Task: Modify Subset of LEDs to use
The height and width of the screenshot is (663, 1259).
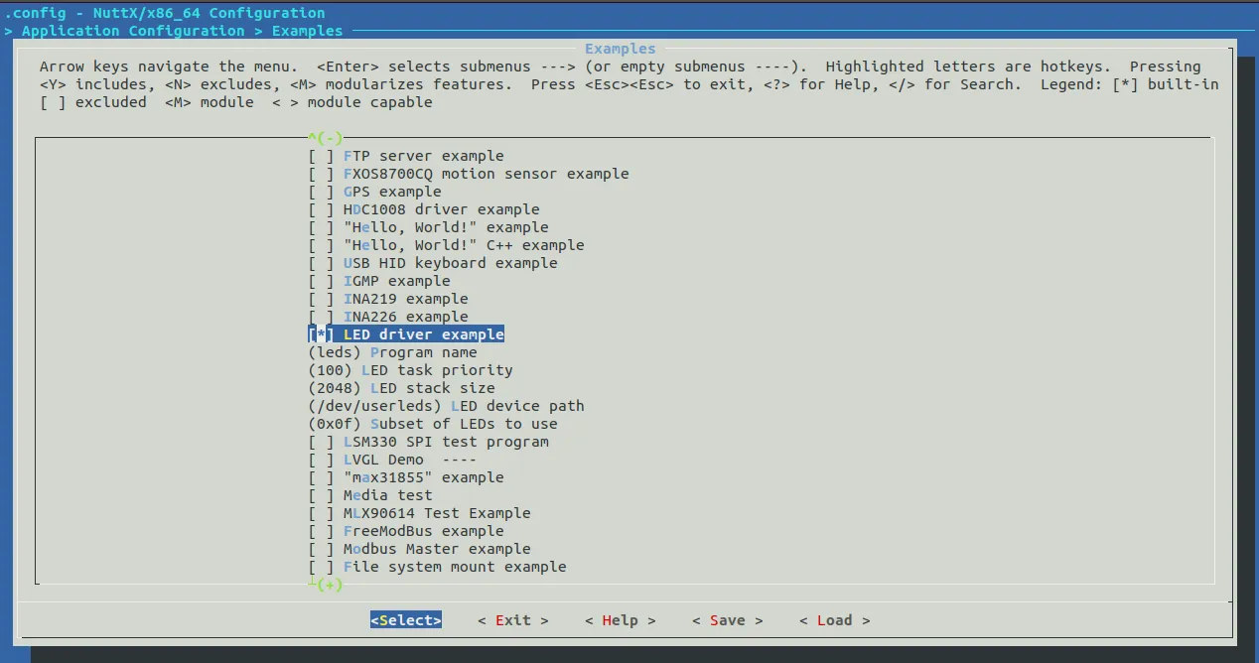Action: point(433,424)
